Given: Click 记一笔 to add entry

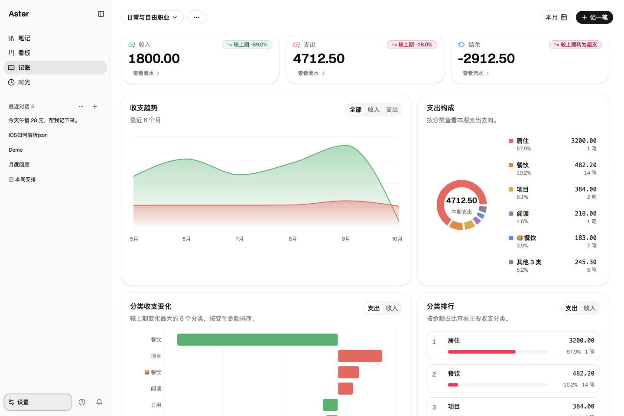Looking at the screenshot, I should point(595,17).
